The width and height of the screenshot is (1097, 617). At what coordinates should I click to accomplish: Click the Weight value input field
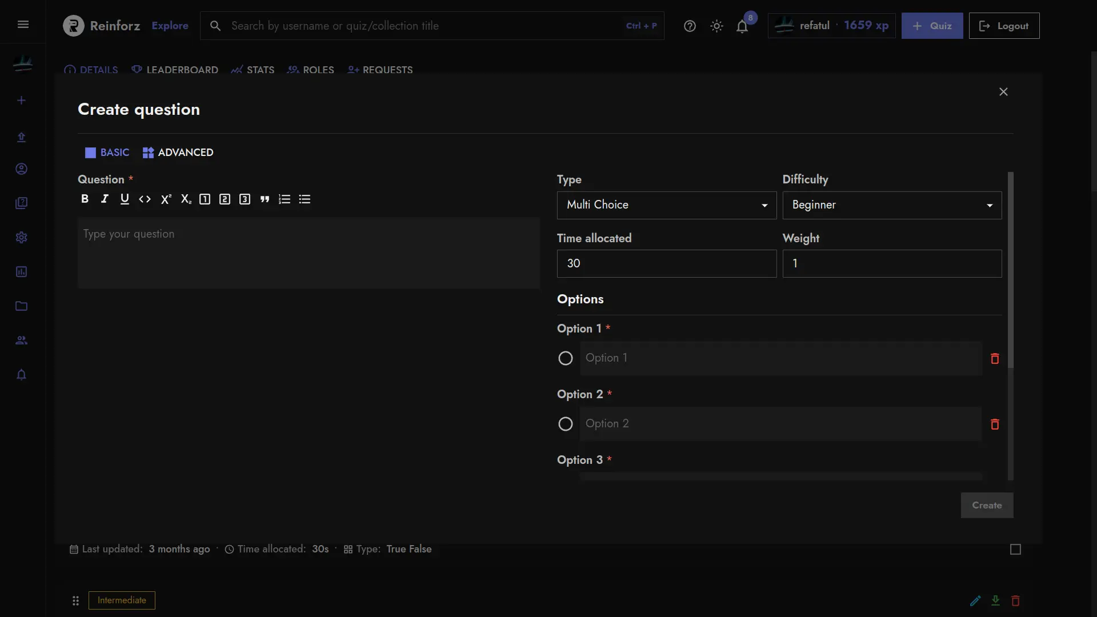[x=892, y=263]
